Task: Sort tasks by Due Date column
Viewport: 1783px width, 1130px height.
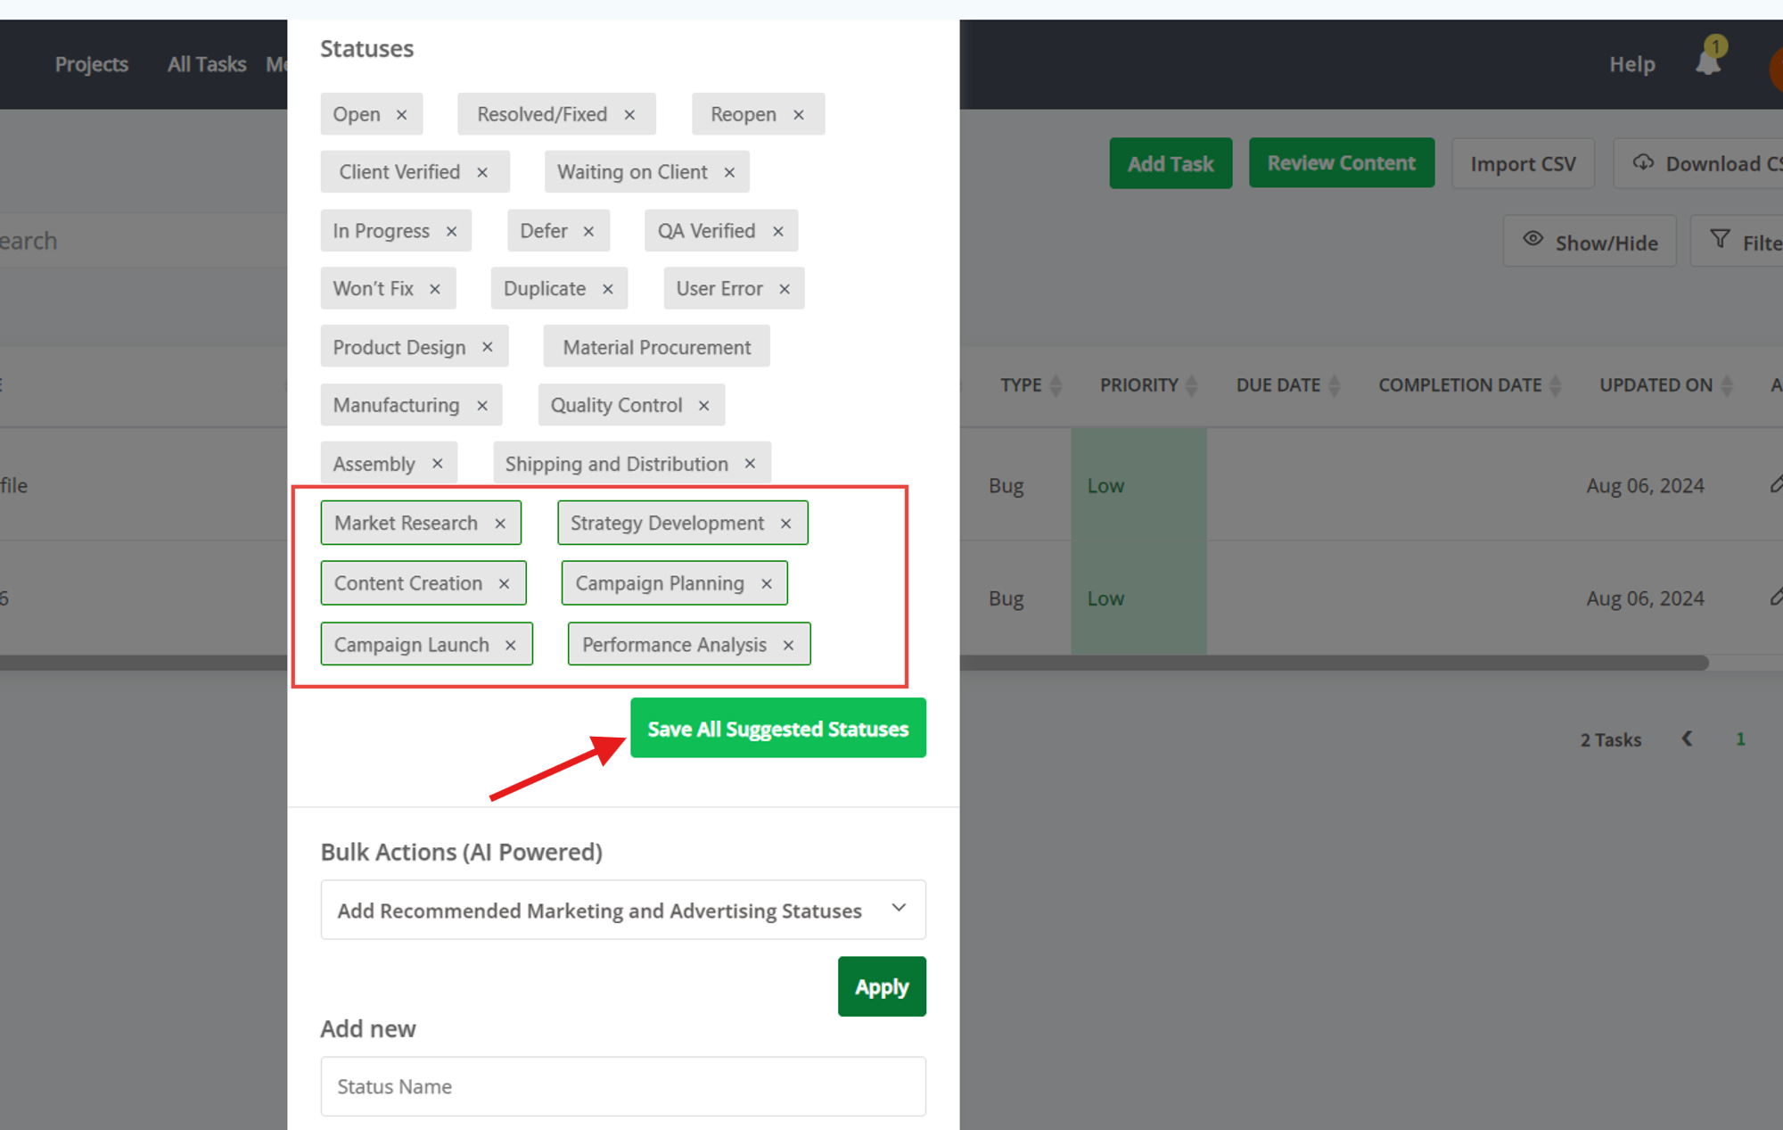Action: click(x=1335, y=384)
